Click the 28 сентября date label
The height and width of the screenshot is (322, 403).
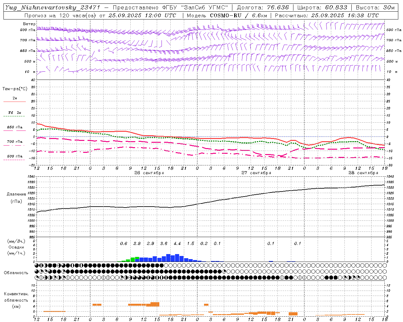pyautogui.click(x=363, y=173)
